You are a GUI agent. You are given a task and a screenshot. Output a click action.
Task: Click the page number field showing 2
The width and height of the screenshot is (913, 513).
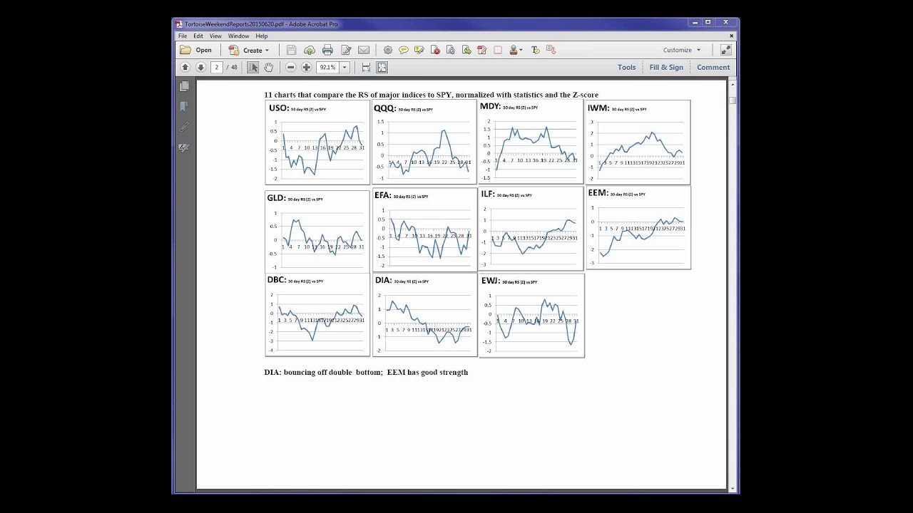(x=216, y=67)
